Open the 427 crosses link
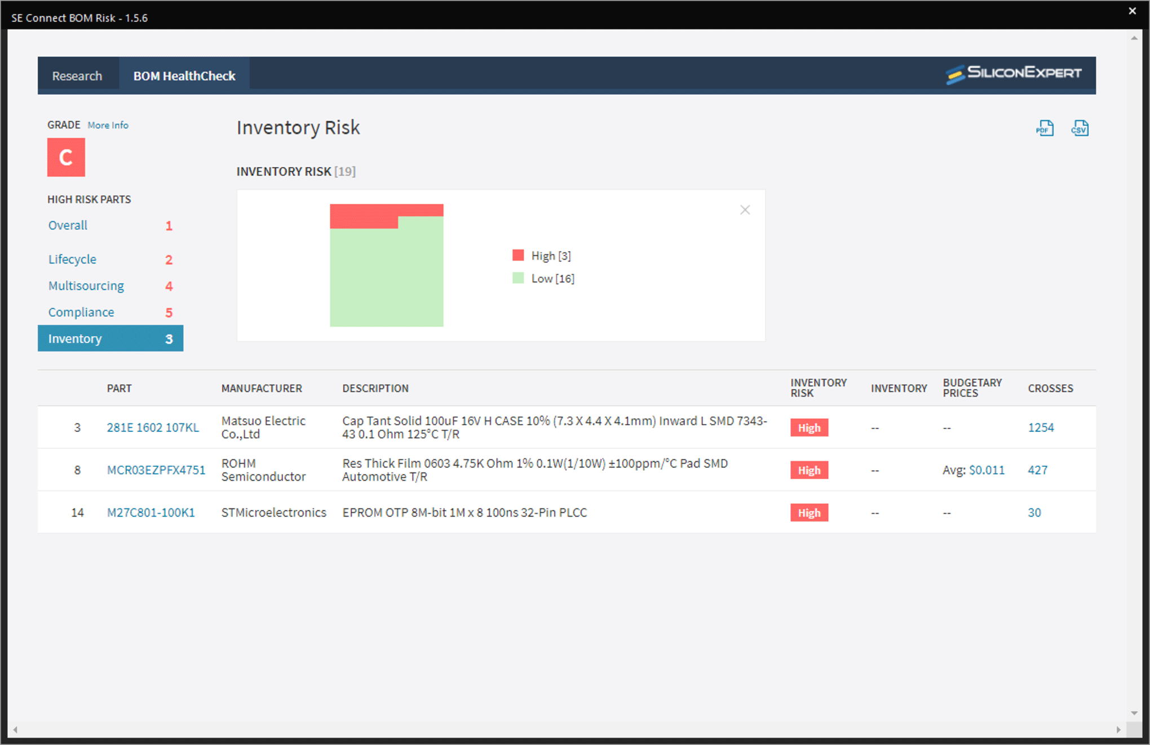This screenshot has height=745, width=1150. pos(1037,470)
